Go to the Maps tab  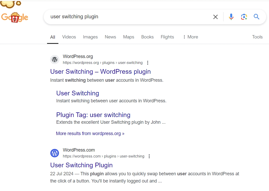click(129, 37)
